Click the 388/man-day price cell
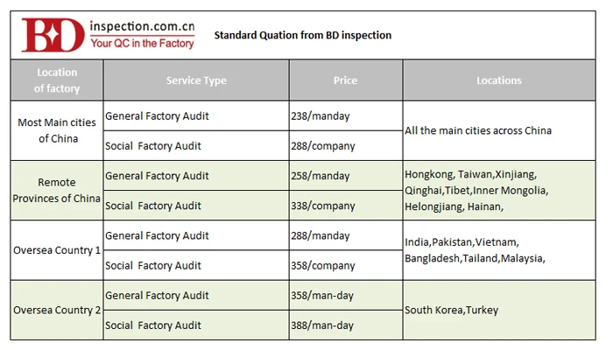This screenshot has height=350, width=613. [322, 325]
